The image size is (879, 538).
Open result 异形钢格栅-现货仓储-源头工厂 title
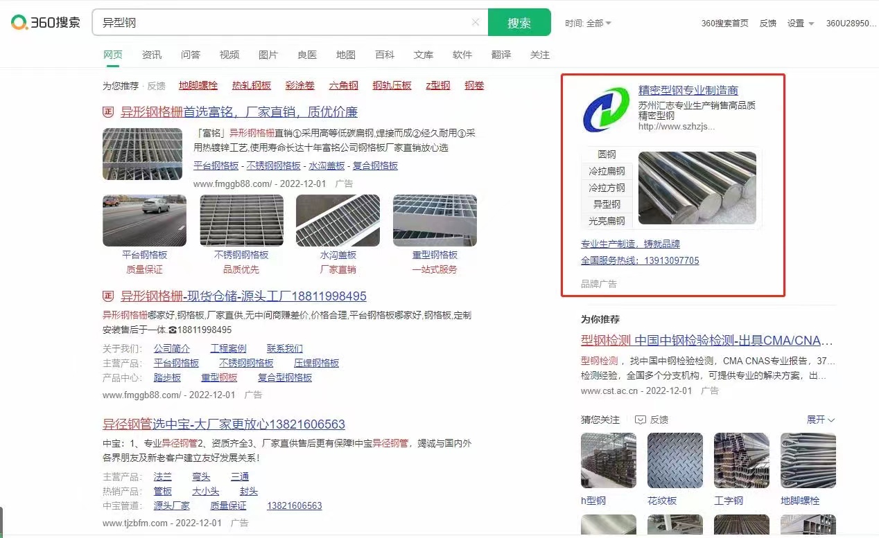pos(243,296)
